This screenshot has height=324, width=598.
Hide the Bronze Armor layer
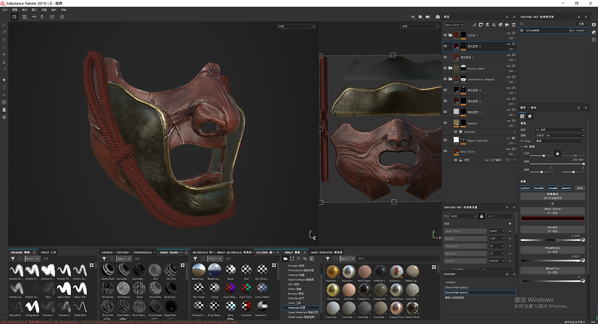(x=445, y=68)
